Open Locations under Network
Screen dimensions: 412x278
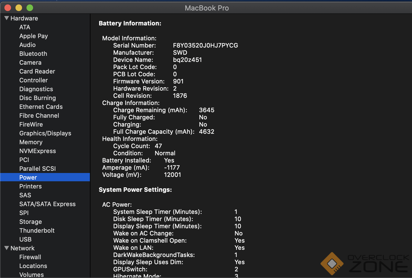coord(33,266)
